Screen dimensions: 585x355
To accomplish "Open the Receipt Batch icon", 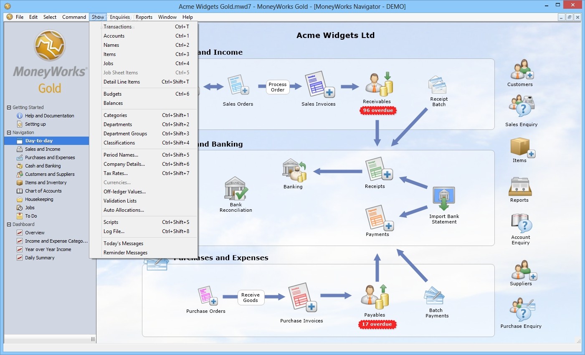I will click(438, 85).
